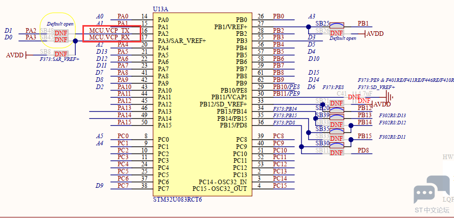
Task: Click pin number 33 on PB12/SD_VREF+
Action: 261,101
